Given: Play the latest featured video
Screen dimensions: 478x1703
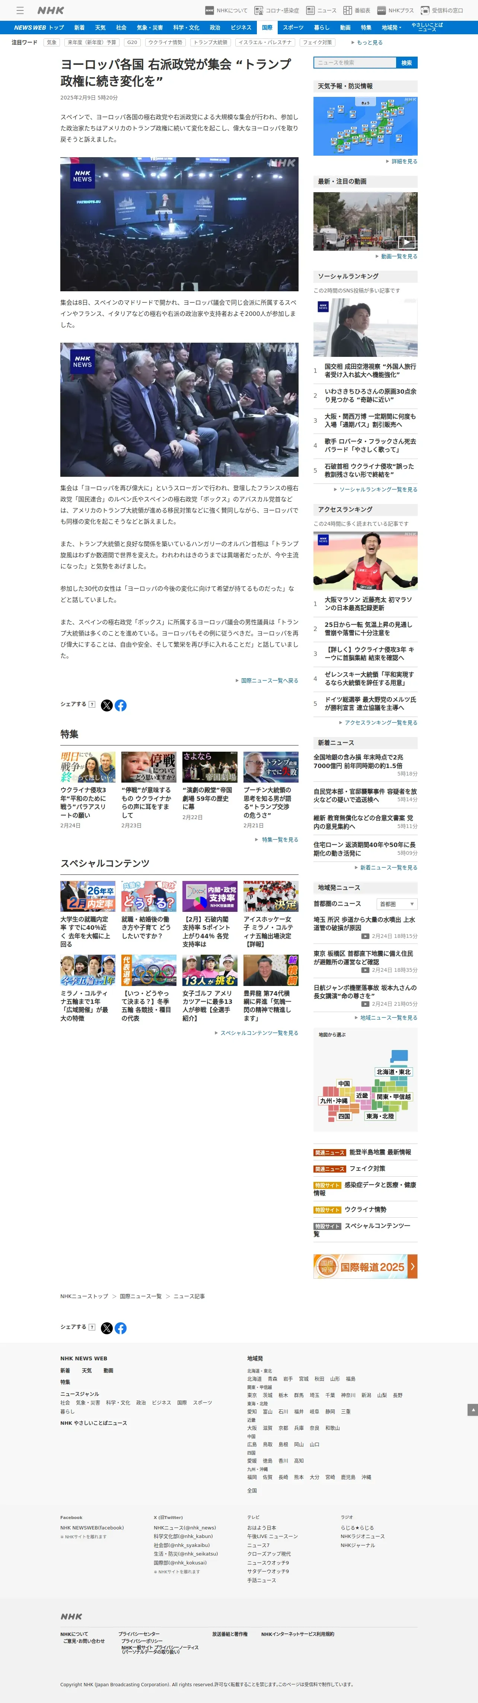Looking at the screenshot, I should pyautogui.click(x=365, y=221).
